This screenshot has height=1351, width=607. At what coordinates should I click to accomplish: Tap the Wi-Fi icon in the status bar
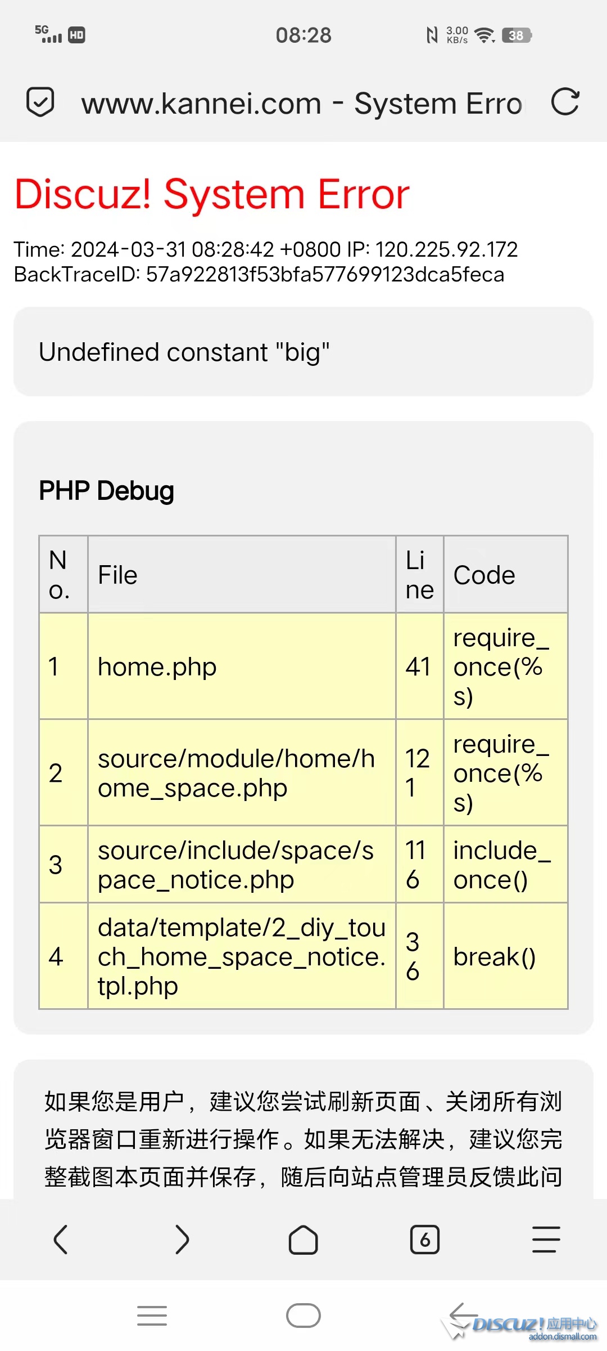pyautogui.click(x=484, y=35)
